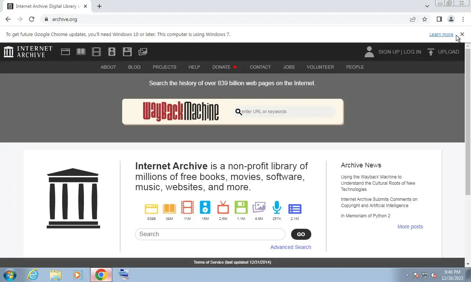This screenshot has width=471, height=282.
Task: Click the user avatar icon beside Sign Up
Action: (x=369, y=52)
